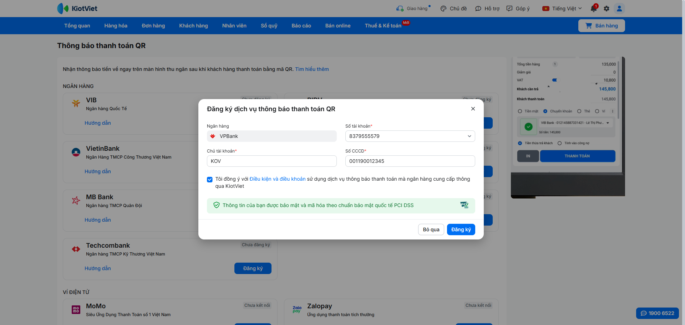This screenshot has width=685, height=325.
Task: Open the VietinBank Hướng dẫn link
Action: click(98, 171)
